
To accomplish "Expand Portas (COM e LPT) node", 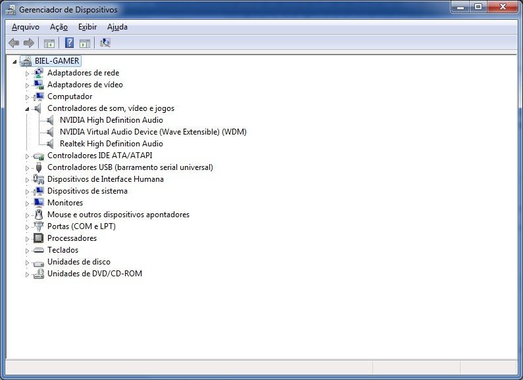I will [x=28, y=227].
